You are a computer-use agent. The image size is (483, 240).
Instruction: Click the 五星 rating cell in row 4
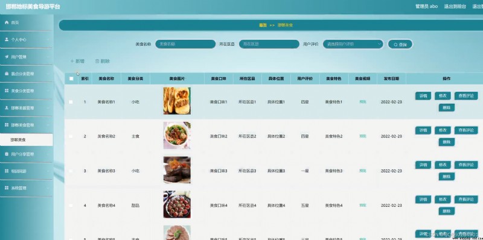pyautogui.click(x=305, y=206)
